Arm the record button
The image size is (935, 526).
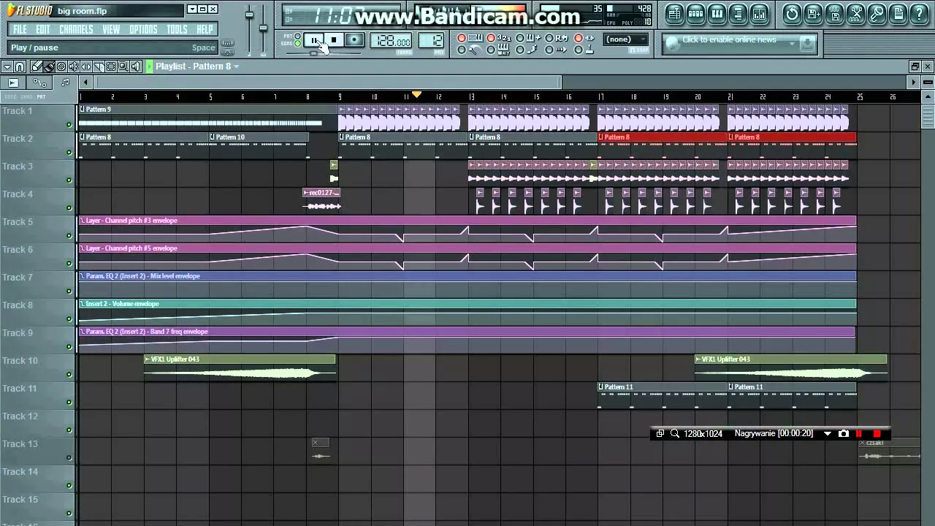354,40
